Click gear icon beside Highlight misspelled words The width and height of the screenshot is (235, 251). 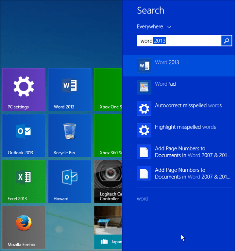coord(144,130)
